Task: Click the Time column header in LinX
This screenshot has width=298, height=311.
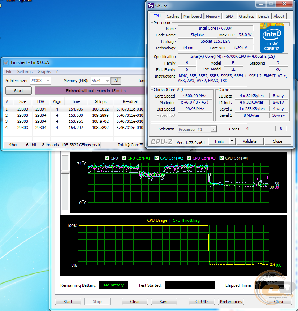Action: pyautogui.click(x=76, y=101)
